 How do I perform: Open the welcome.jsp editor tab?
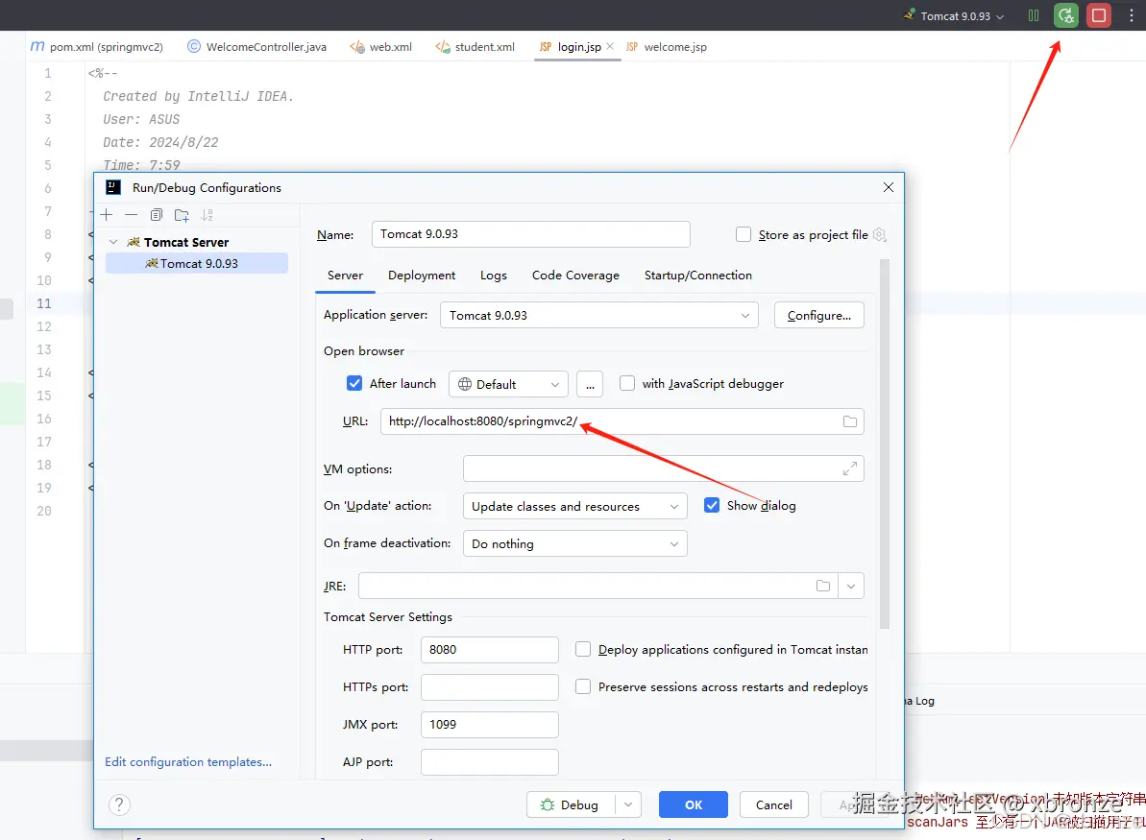pos(667,47)
